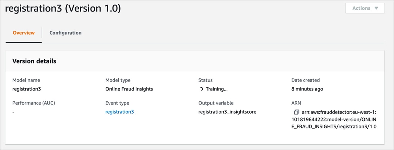Click the registration3 (Version 1.0) page title
The height and width of the screenshot is (150, 394).
pyautogui.click(x=63, y=8)
